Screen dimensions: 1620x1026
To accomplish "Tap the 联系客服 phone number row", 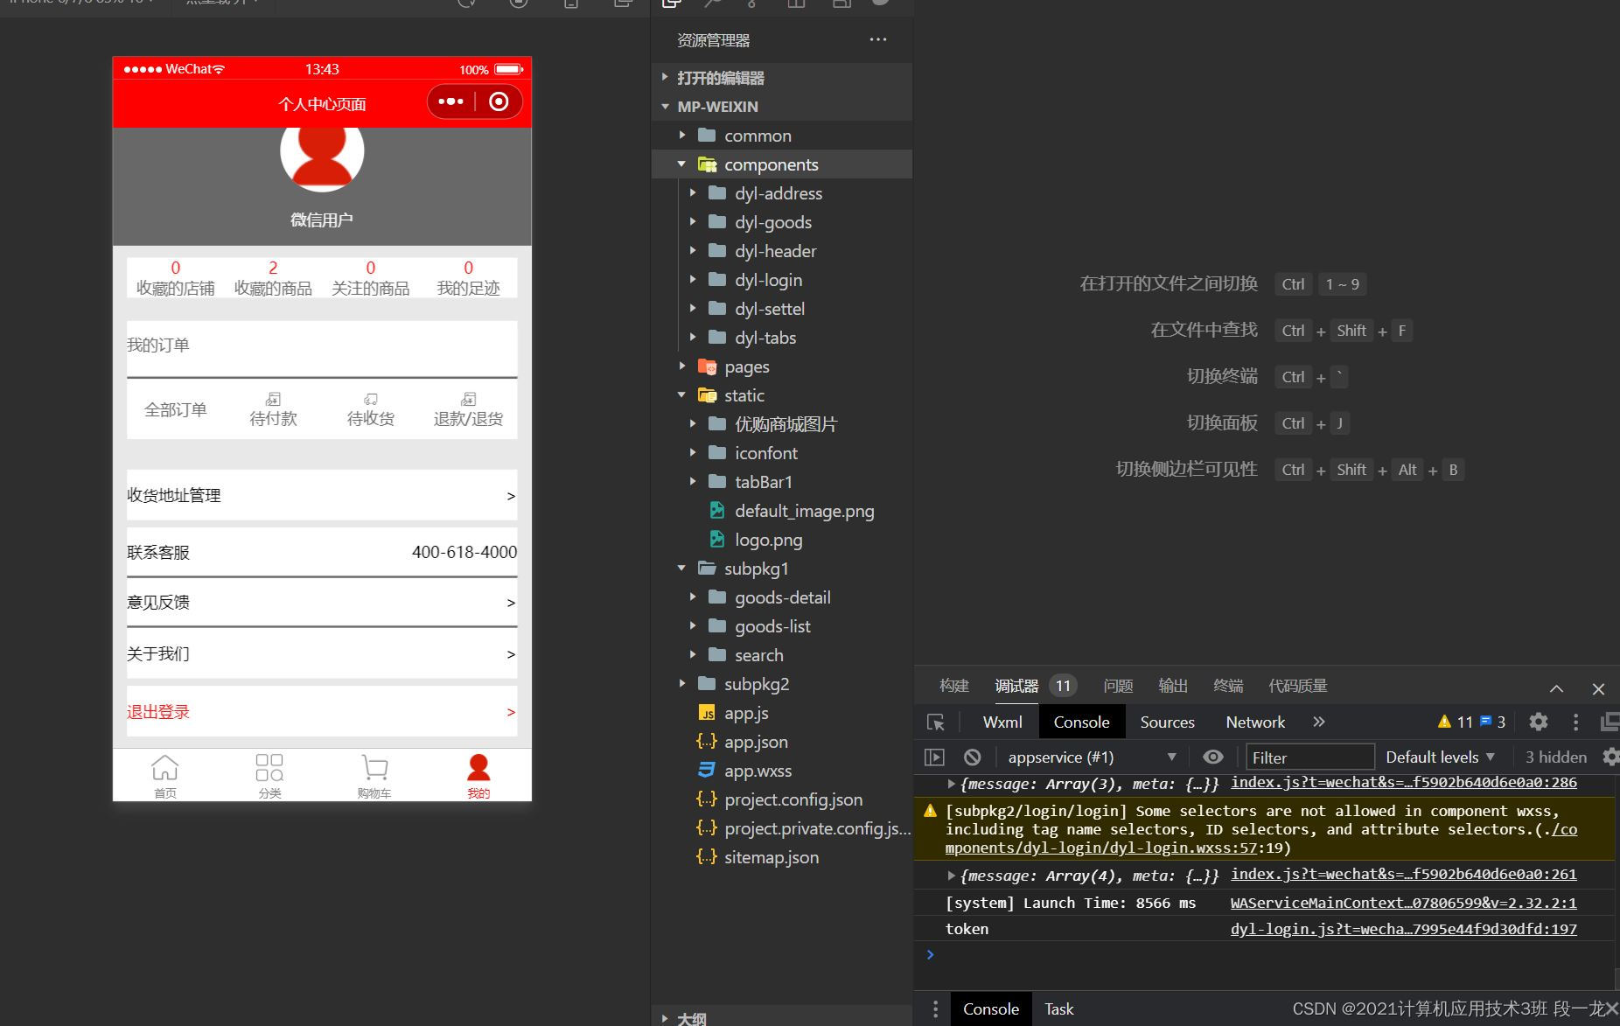I will [x=322, y=552].
